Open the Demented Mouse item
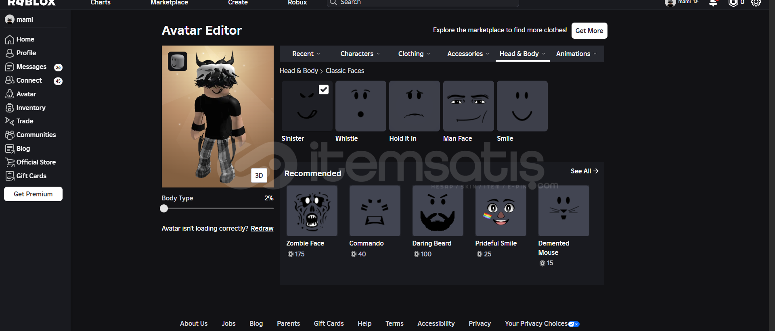775x331 pixels. pyautogui.click(x=564, y=211)
